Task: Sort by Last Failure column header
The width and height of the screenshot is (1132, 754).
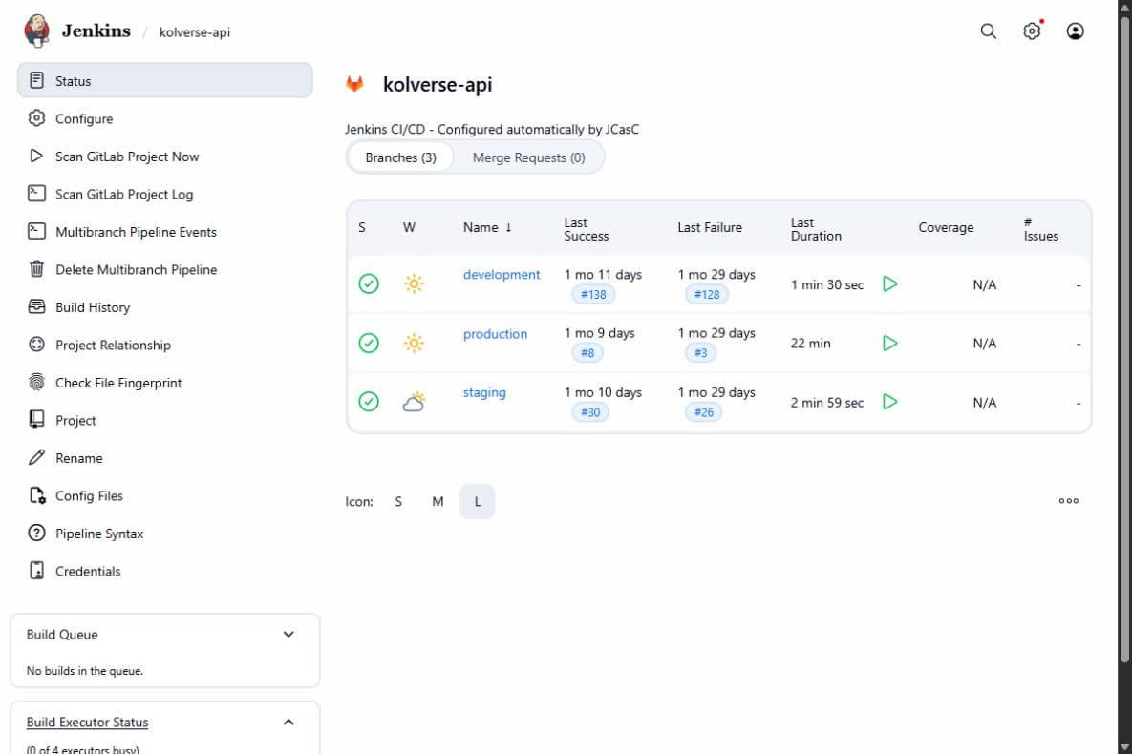Action: click(710, 227)
